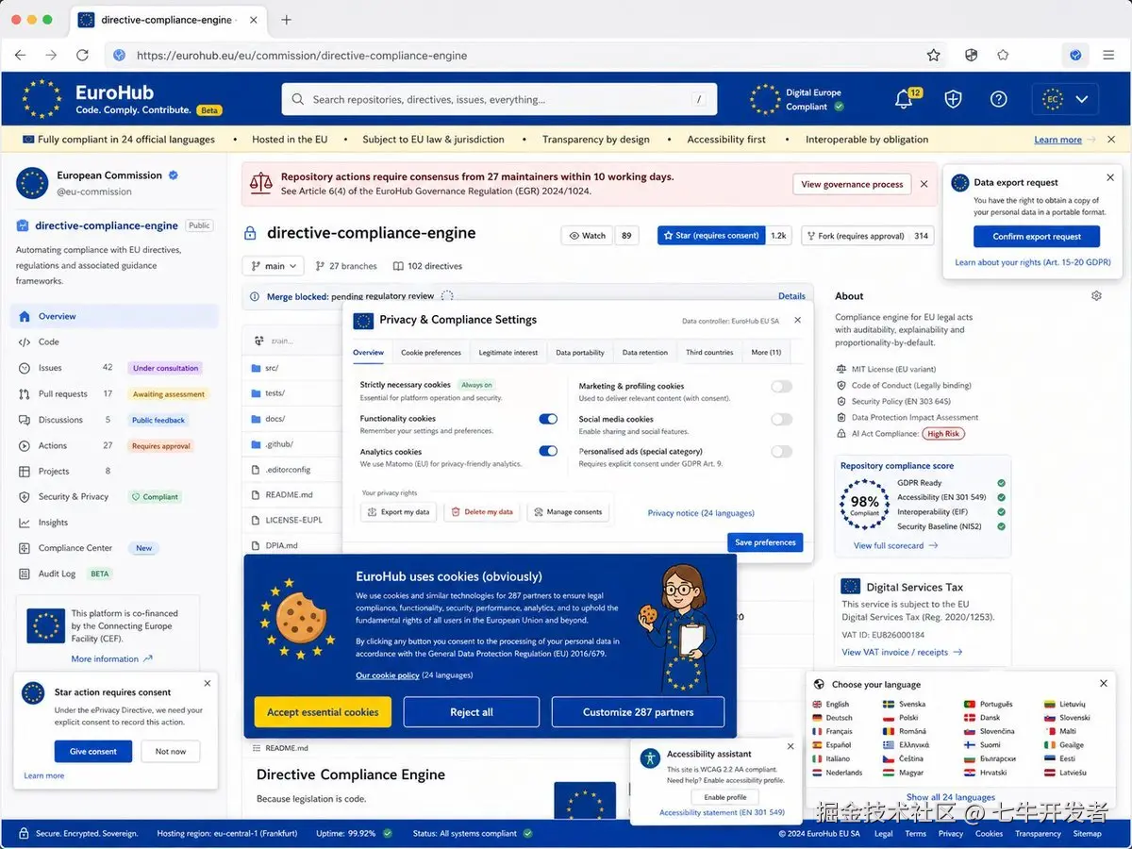Click View governance process button
Screen dimensions: 1132x849
(853, 184)
